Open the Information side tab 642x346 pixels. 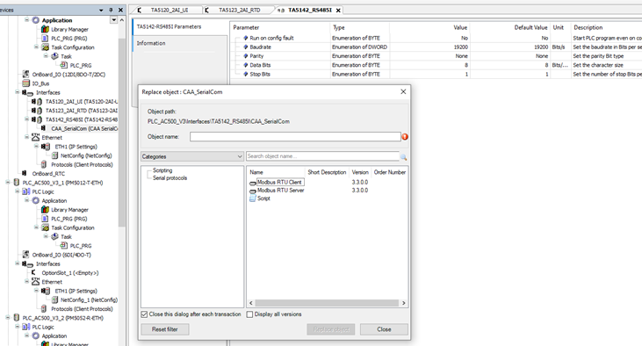(x=151, y=43)
